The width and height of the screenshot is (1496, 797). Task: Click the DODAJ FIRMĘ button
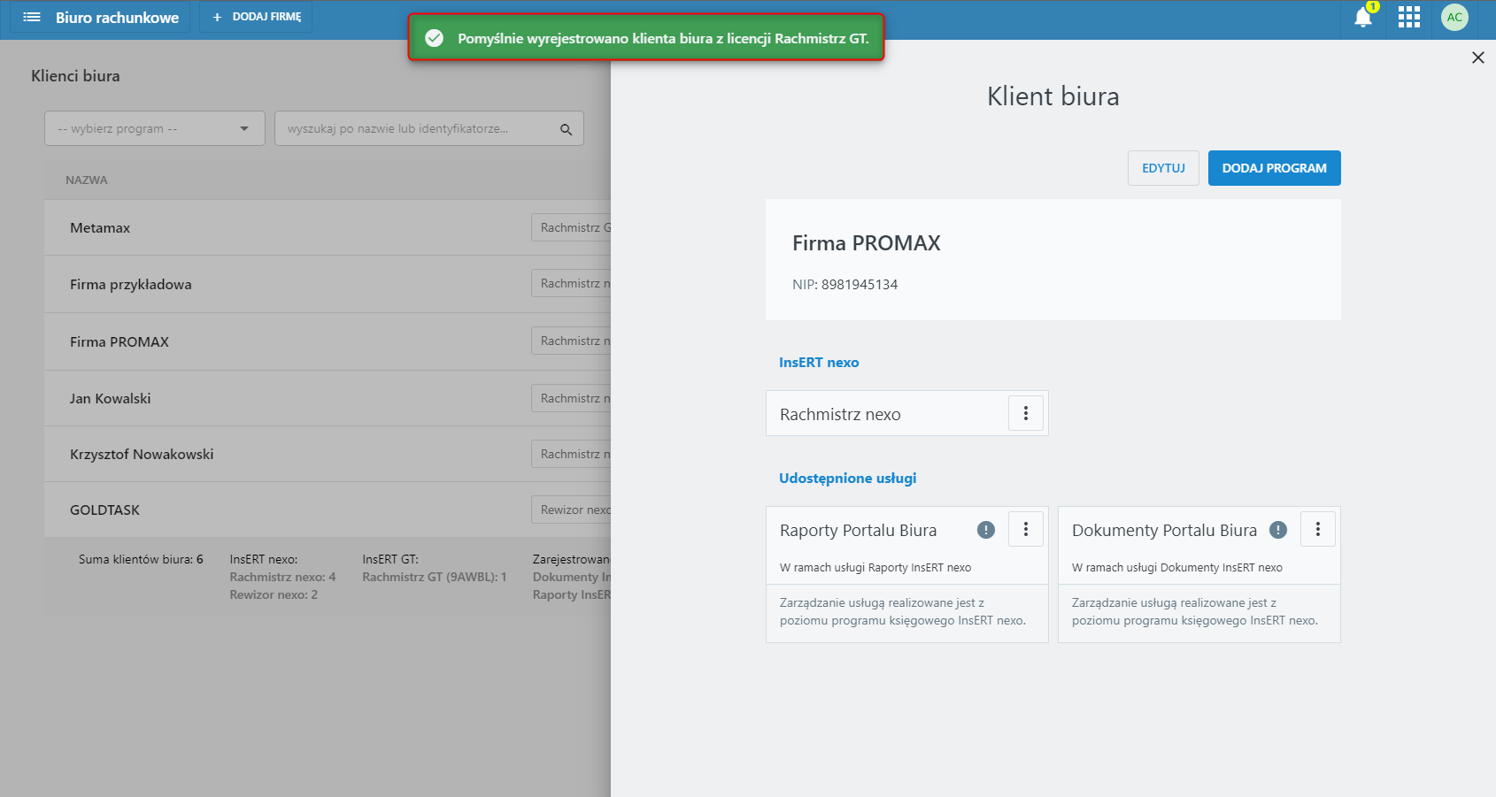tap(257, 18)
